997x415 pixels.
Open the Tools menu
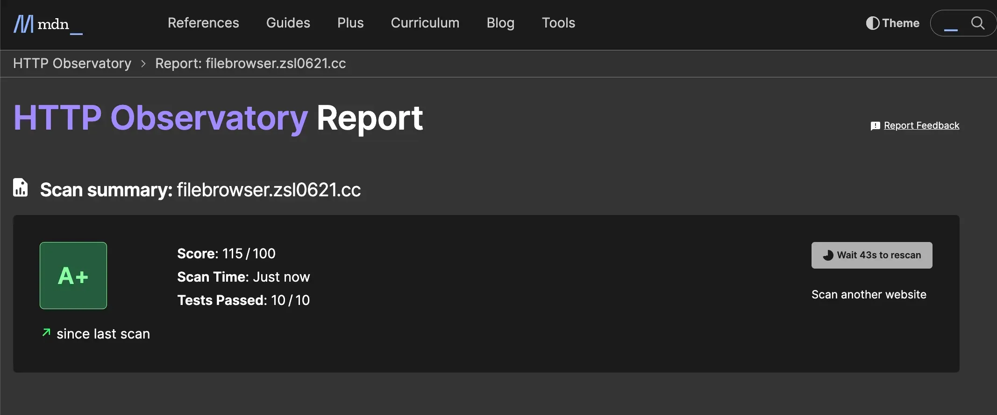[558, 23]
